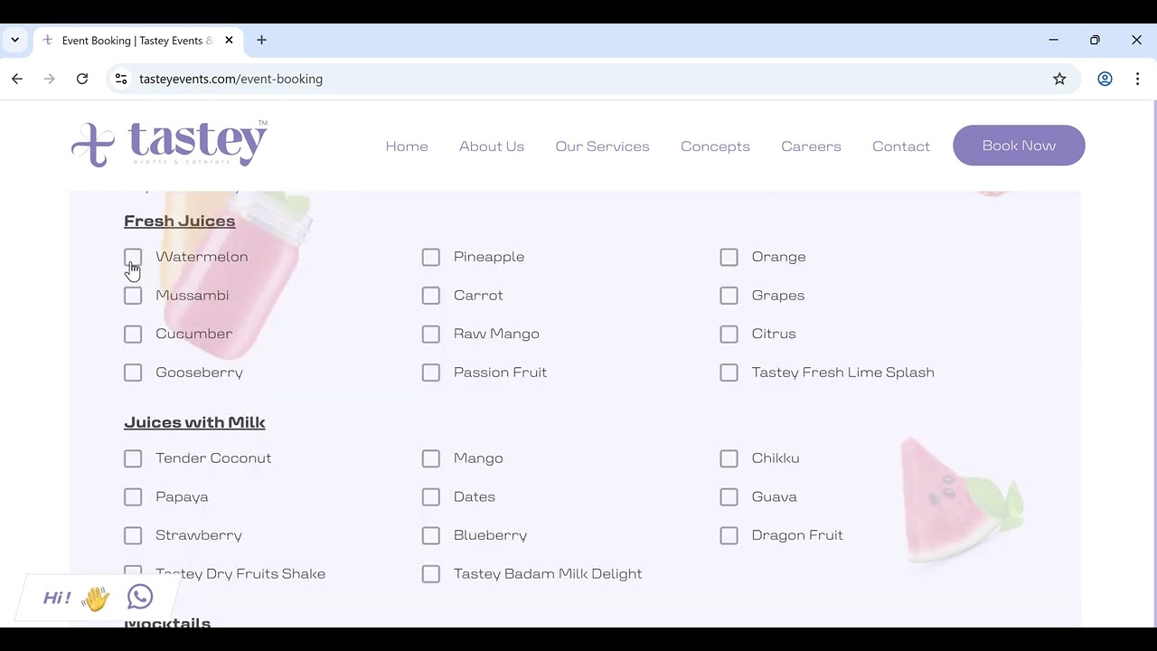The image size is (1157, 651).
Task: Check the Watermelon juice checkbox
Action: point(133,257)
